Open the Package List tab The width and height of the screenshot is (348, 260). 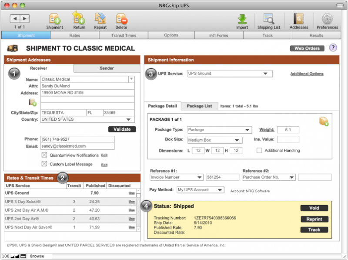click(199, 106)
